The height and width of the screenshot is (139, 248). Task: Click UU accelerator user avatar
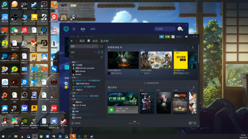(x=180, y=29)
